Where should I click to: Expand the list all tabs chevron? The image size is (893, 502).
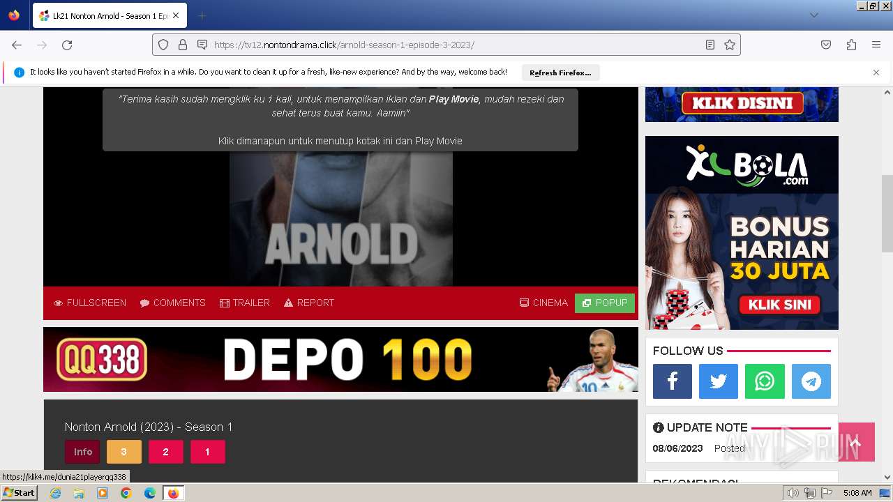coord(813,15)
